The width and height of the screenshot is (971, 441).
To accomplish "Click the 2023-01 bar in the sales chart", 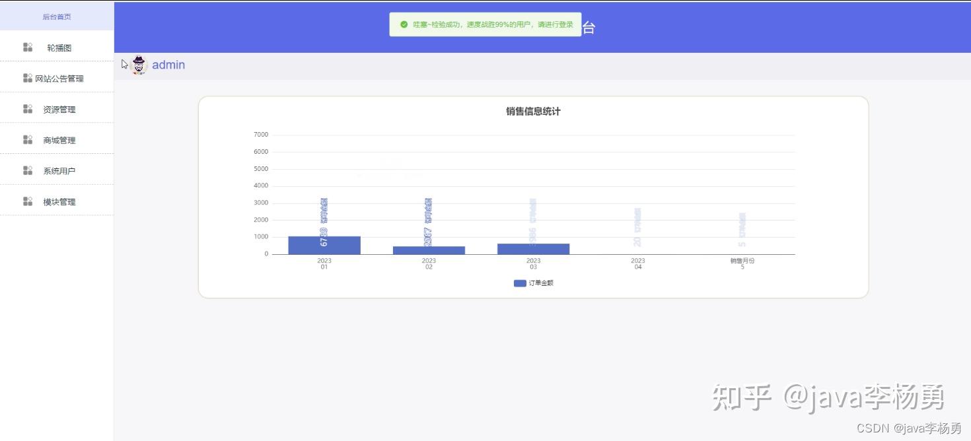I will [x=323, y=244].
